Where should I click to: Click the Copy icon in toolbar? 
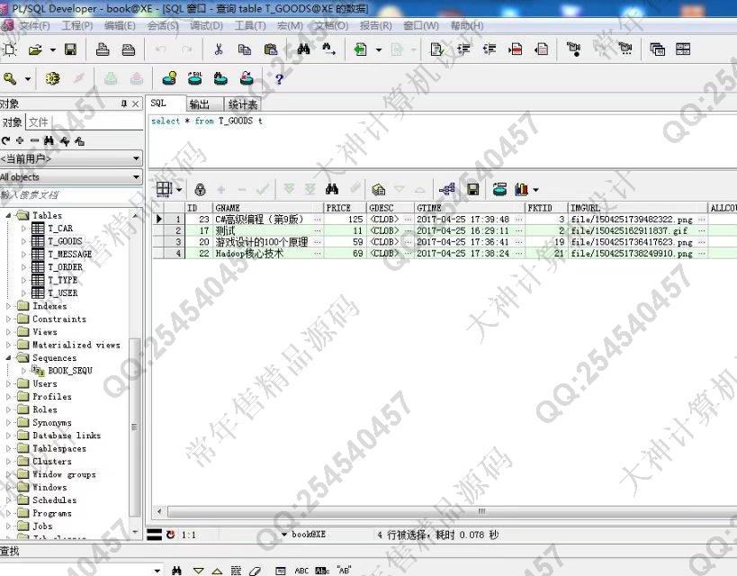245,49
